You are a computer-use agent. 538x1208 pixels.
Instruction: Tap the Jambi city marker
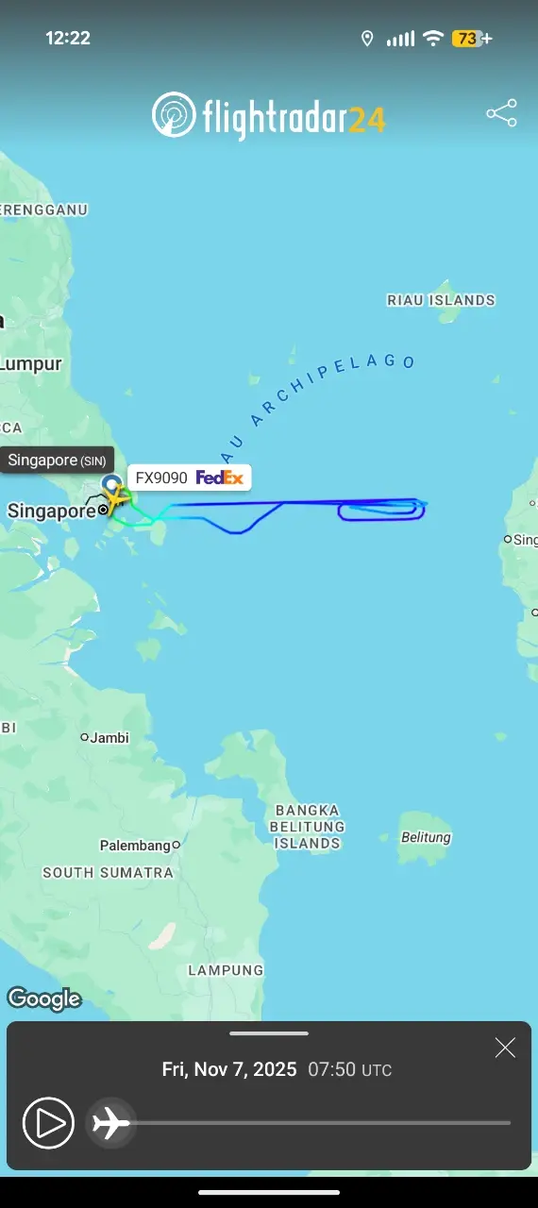click(84, 737)
